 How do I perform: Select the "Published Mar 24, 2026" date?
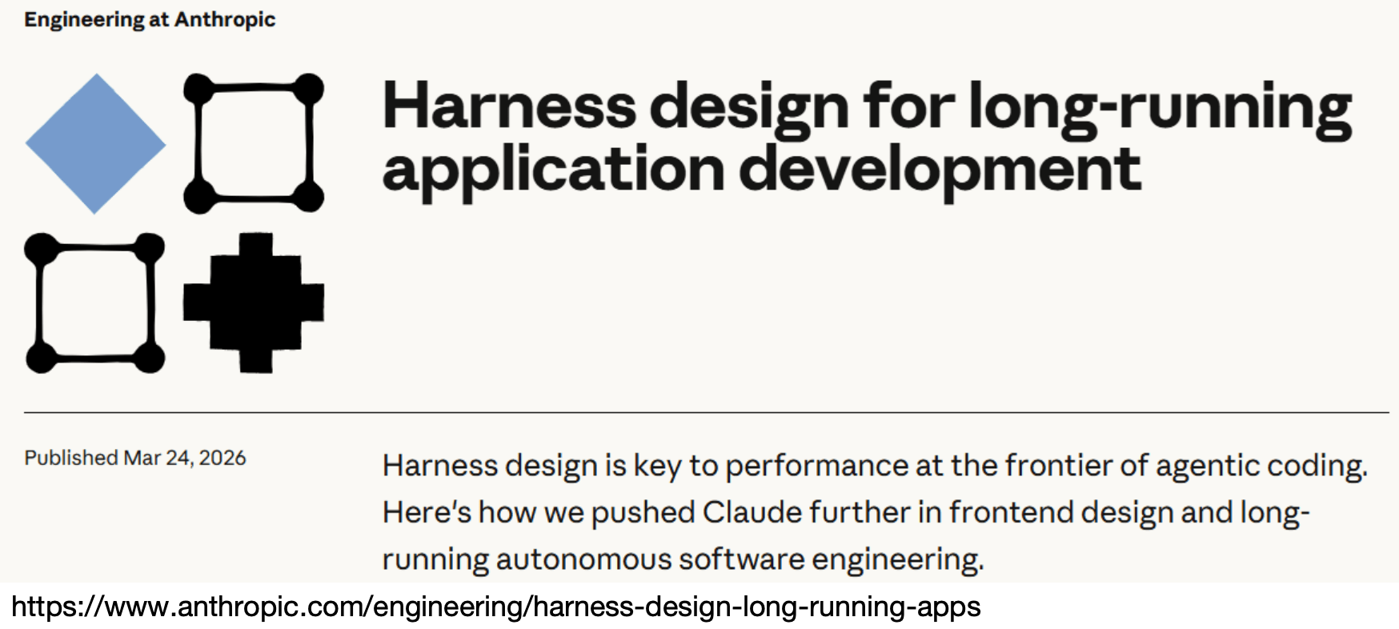click(135, 458)
